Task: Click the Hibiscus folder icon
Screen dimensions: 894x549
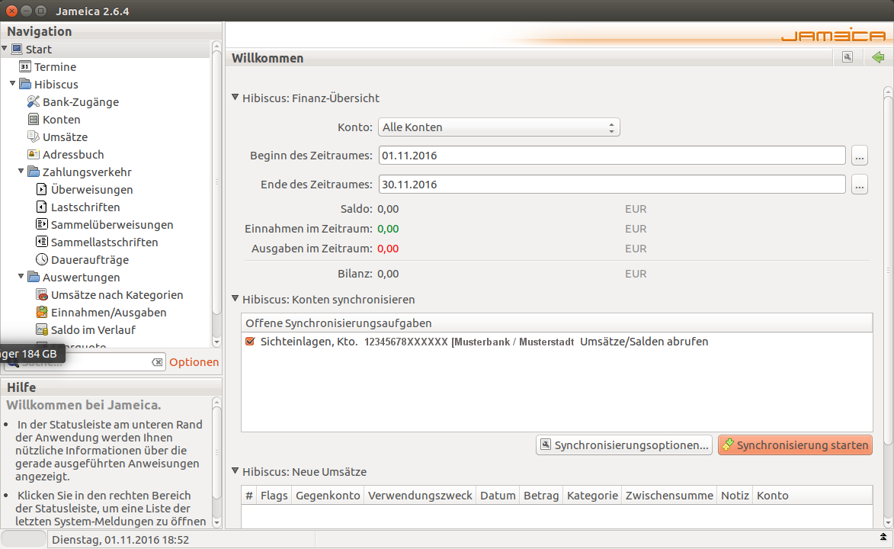Action: point(25,84)
